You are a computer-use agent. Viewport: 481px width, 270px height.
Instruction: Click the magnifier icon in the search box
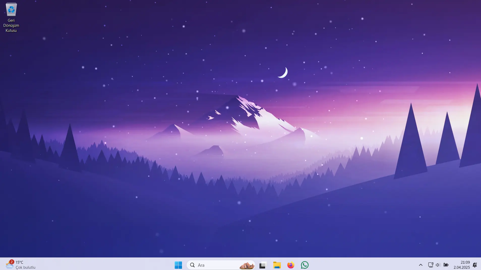pyautogui.click(x=192, y=265)
